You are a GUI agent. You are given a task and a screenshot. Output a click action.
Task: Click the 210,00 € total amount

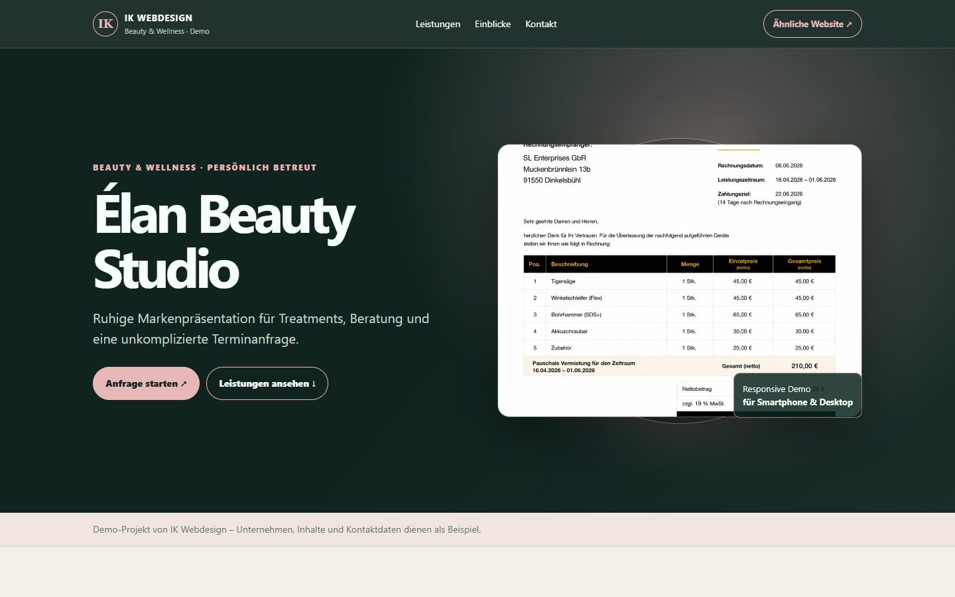coord(804,365)
